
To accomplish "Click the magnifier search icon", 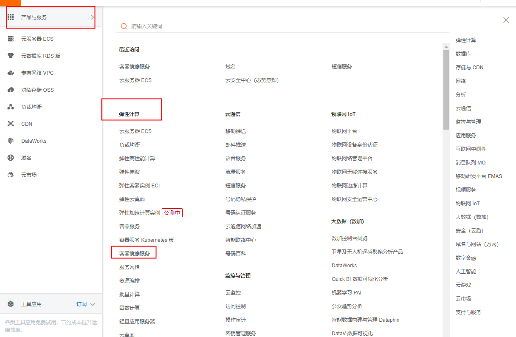I will click(x=124, y=26).
